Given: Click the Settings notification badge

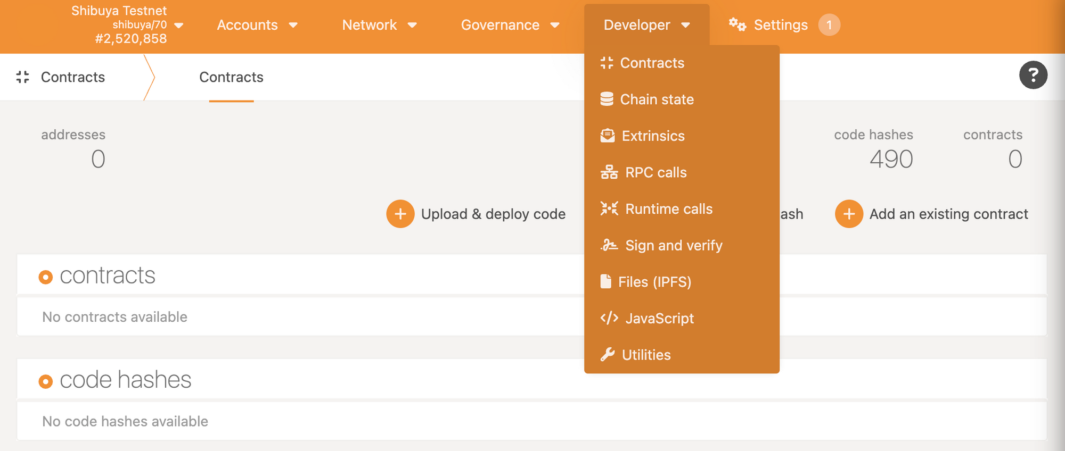Looking at the screenshot, I should pyautogui.click(x=829, y=25).
